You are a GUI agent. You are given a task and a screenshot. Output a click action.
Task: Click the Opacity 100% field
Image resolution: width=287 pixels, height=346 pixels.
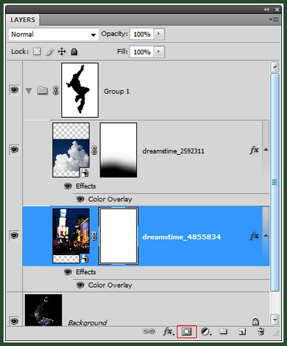tap(142, 34)
